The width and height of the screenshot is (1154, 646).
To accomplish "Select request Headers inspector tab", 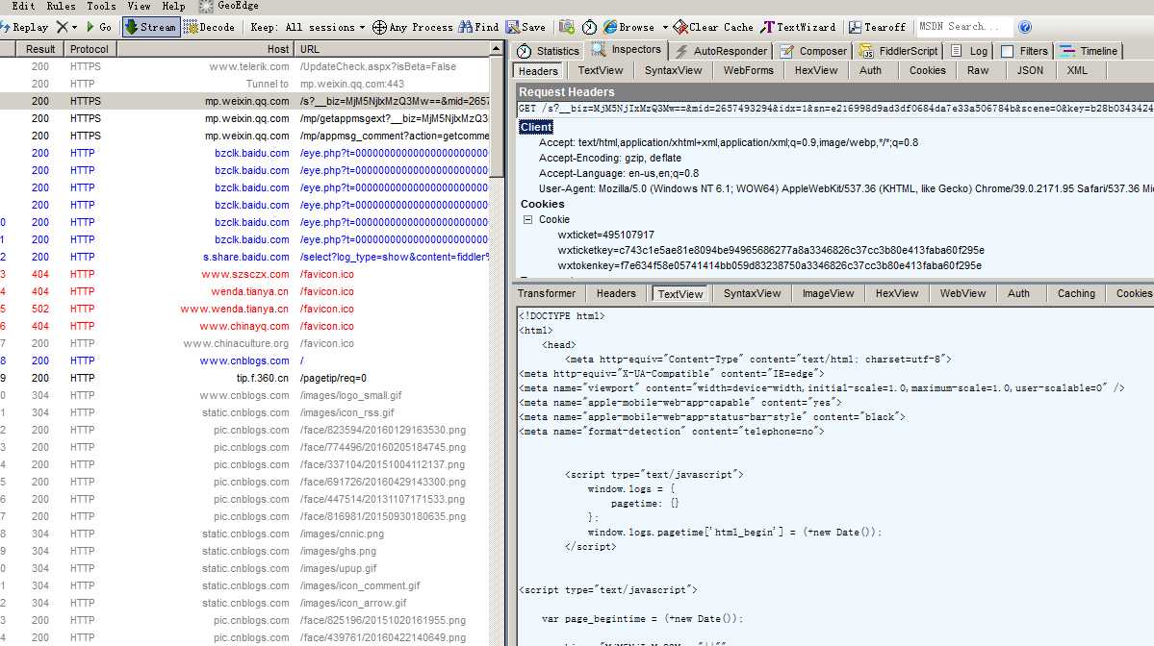I will (x=538, y=71).
